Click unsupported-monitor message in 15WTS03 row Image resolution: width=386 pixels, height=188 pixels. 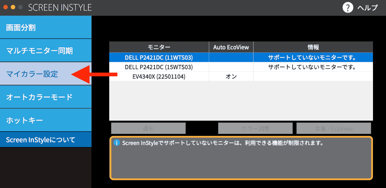click(313, 67)
